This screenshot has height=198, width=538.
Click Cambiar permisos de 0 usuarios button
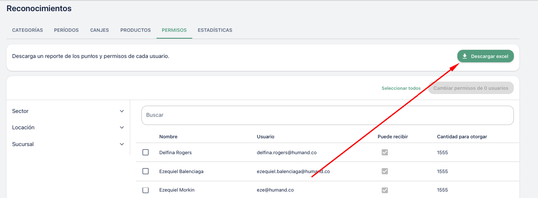(471, 88)
